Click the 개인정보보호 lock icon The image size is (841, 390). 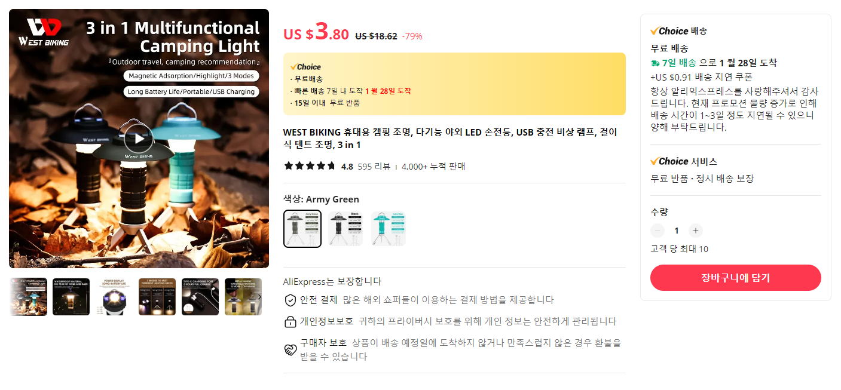[290, 321]
